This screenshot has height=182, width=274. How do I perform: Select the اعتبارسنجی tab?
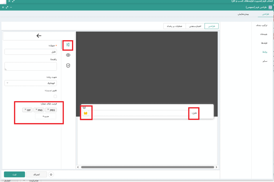click(x=195, y=26)
